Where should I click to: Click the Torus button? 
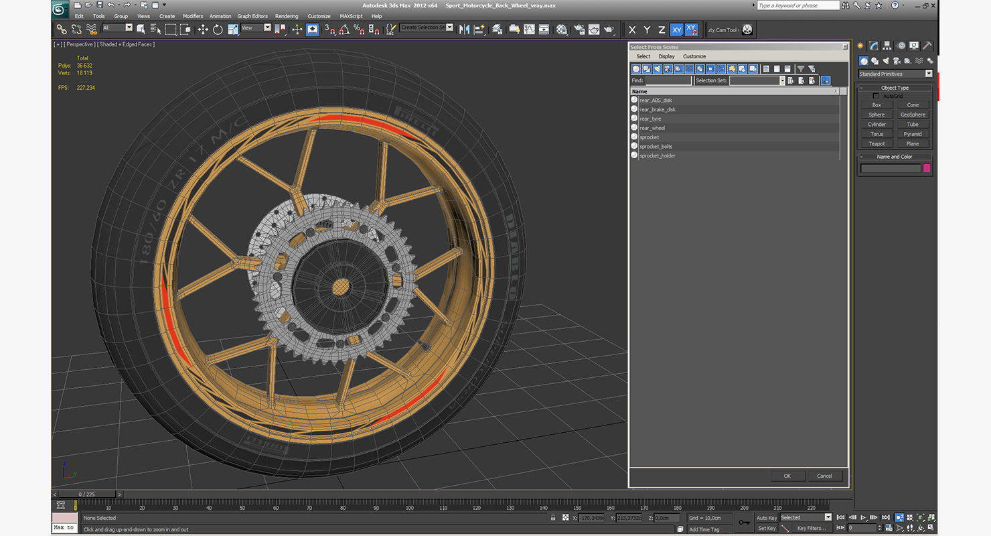pyautogui.click(x=876, y=134)
